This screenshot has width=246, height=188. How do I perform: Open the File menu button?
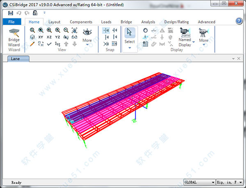click(x=11, y=22)
